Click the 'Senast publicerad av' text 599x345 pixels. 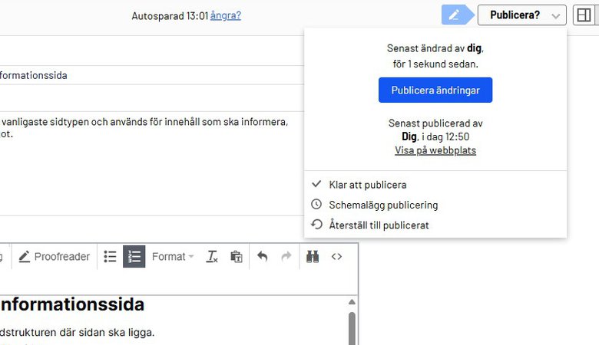(435, 123)
